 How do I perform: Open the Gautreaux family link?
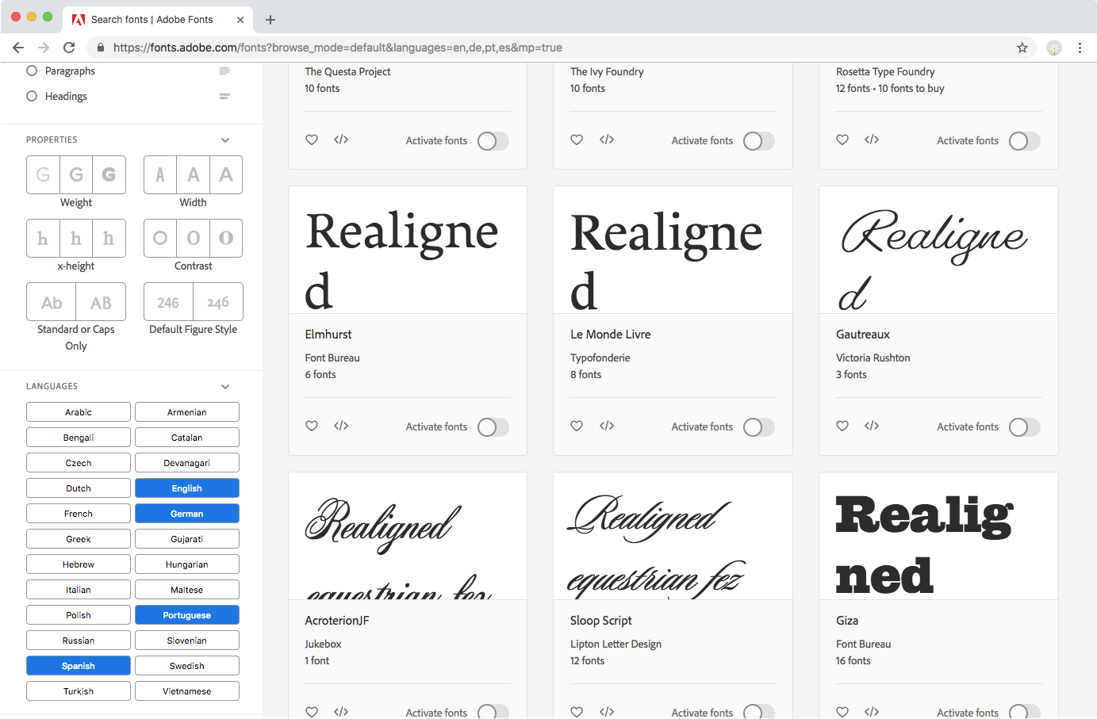[x=863, y=335]
